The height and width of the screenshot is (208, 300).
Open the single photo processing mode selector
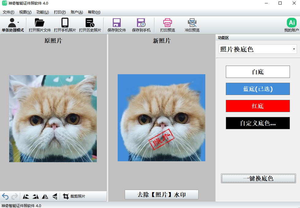[x=13, y=25]
